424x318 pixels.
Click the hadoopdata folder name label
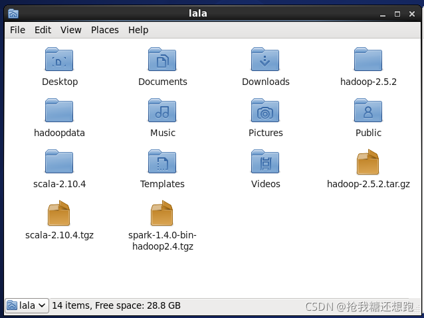point(59,133)
